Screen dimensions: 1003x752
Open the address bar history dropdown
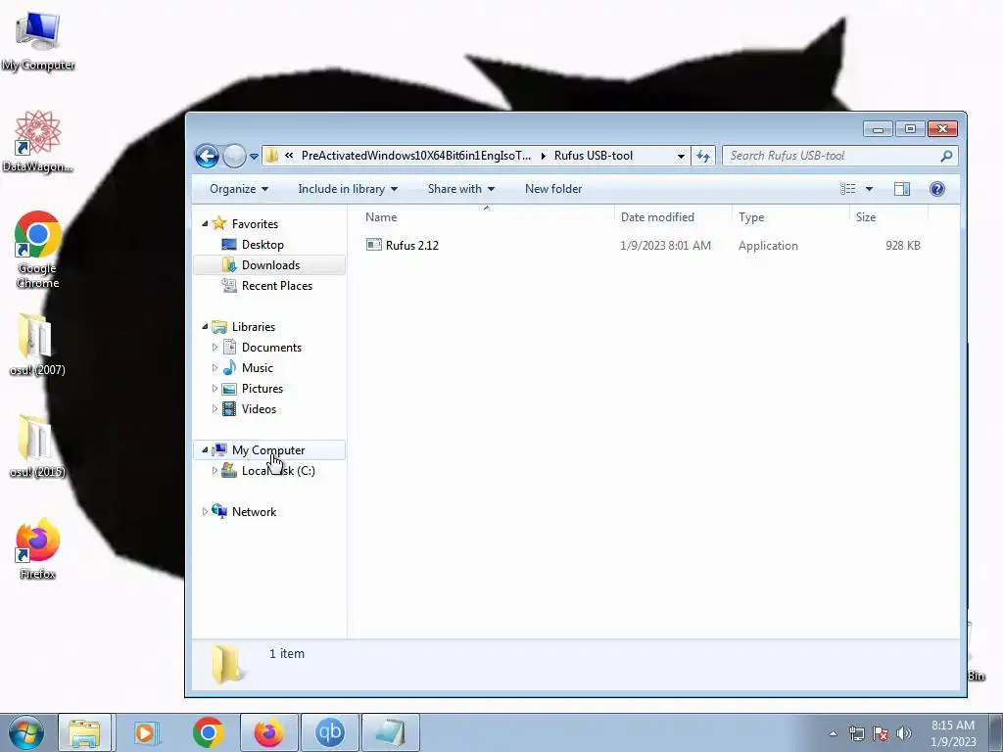coord(681,156)
